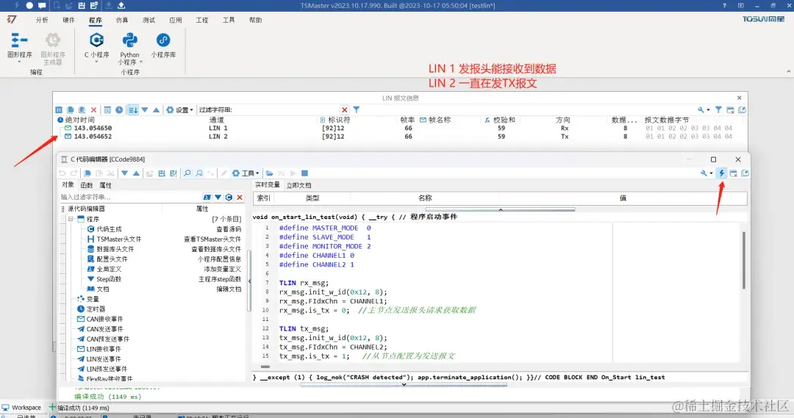Switch to the 实时变量 tab

click(x=268, y=185)
